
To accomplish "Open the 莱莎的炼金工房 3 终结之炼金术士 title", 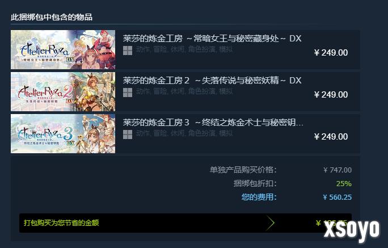I will tap(213, 123).
